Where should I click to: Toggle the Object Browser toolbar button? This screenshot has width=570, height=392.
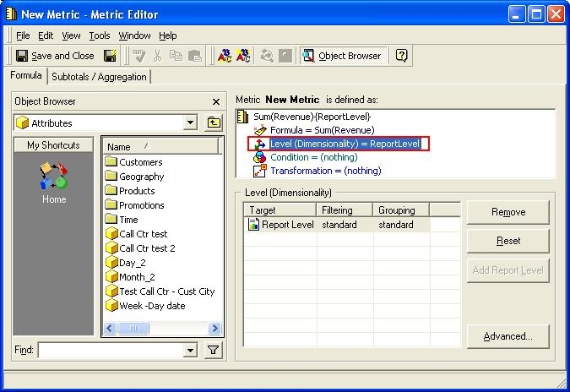342,56
